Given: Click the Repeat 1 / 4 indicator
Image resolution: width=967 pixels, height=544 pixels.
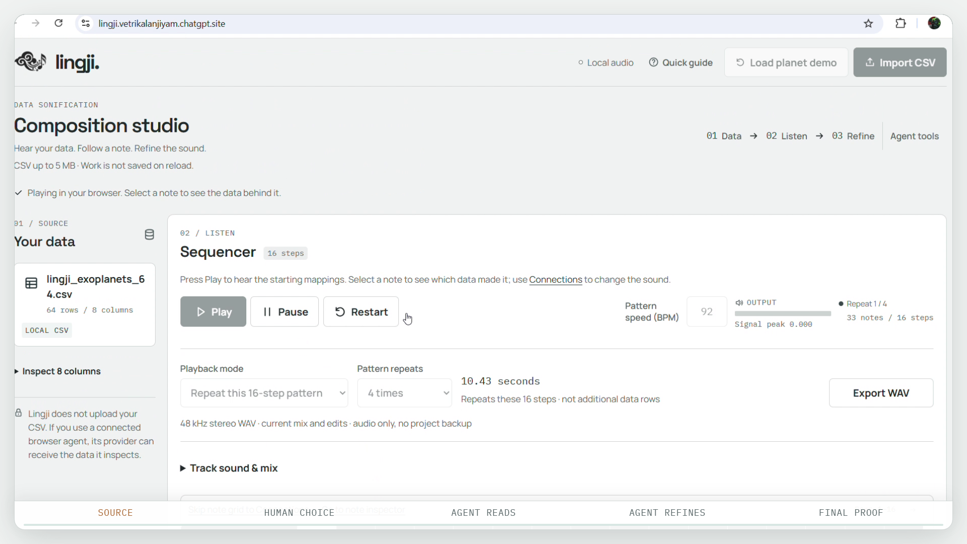Looking at the screenshot, I should click(863, 304).
